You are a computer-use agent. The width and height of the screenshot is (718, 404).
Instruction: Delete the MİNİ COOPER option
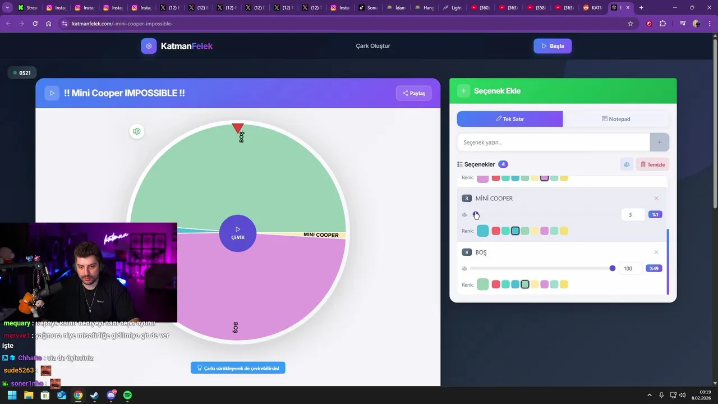coord(656,199)
